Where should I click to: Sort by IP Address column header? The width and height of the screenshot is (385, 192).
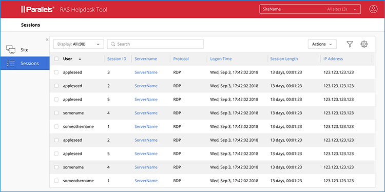point(333,59)
